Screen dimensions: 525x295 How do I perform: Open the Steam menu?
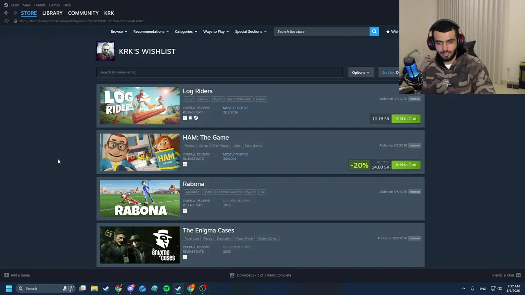coord(14,5)
